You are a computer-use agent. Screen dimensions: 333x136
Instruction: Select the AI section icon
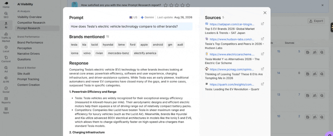(6, 25)
